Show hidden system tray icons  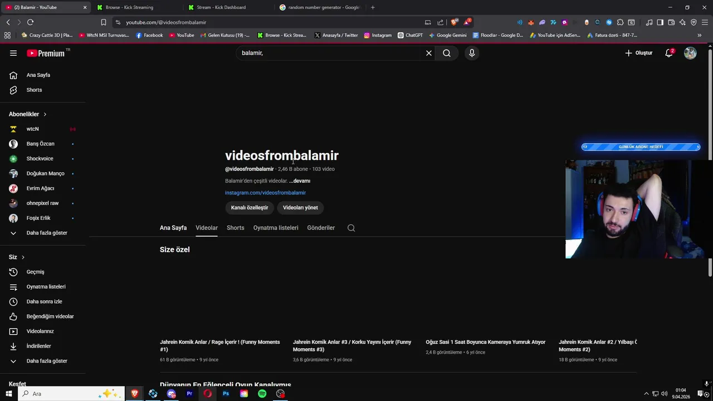[646, 394]
